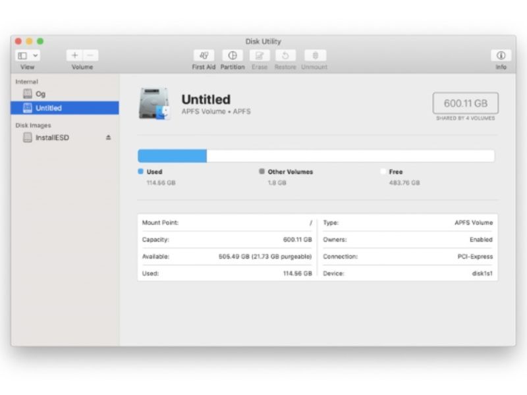Screen dimensions: 527x395
Task: Maximize the window with green button
Action: click(40, 41)
